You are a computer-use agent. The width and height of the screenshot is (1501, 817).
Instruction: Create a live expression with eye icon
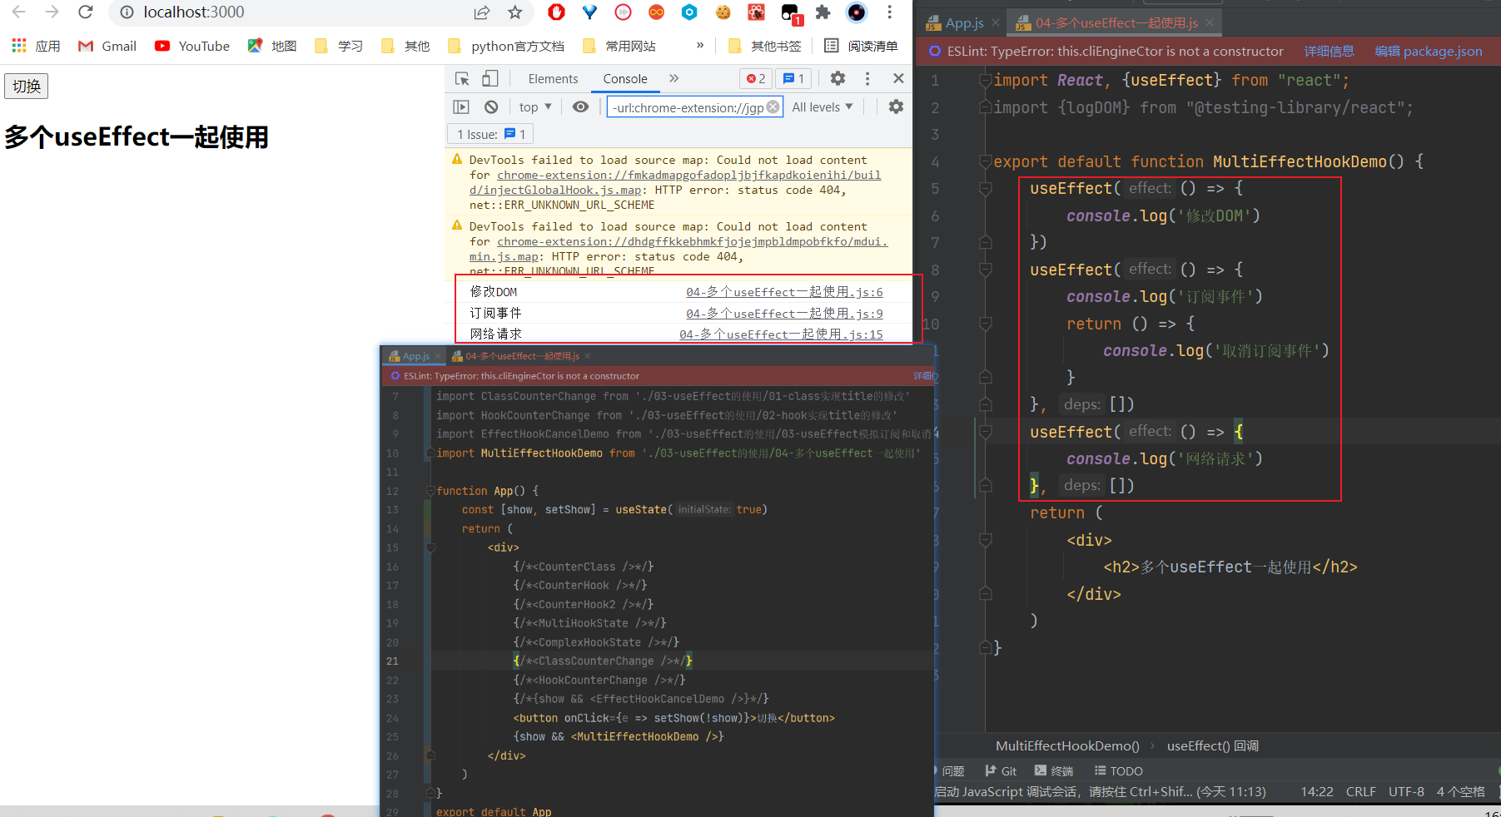point(580,106)
